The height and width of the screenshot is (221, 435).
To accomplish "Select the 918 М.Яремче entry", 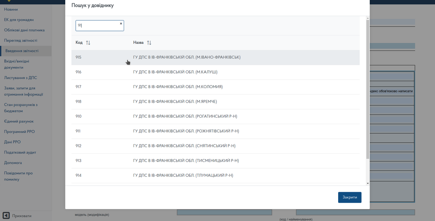I will point(175,102).
